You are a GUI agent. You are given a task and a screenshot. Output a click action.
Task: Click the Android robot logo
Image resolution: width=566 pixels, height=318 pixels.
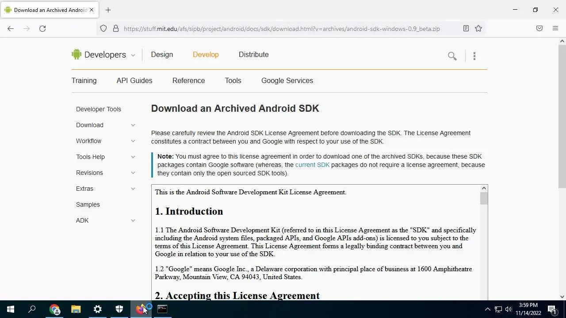[x=76, y=54]
